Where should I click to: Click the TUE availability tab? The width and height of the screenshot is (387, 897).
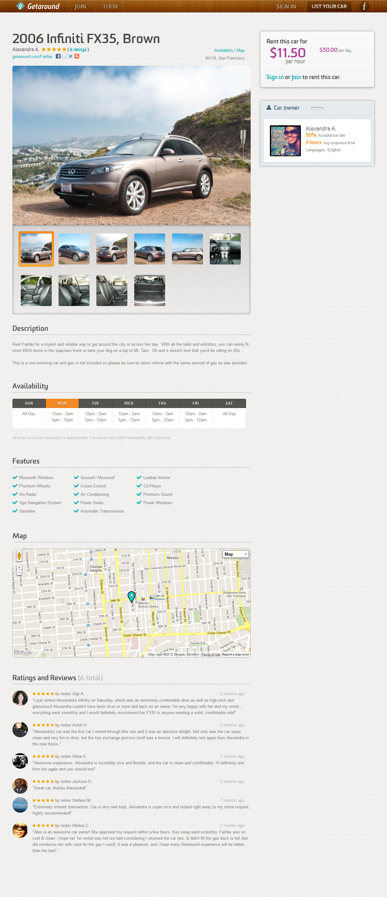pyautogui.click(x=95, y=403)
